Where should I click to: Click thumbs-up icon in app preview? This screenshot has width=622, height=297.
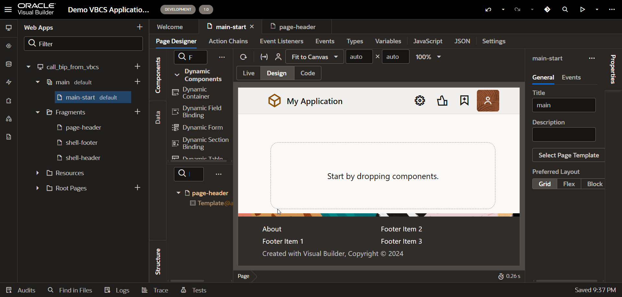coord(442,101)
